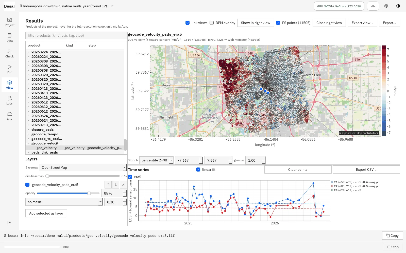Viewport: 406px width, 253px height.
Task: Open settings via the gear icon
Action: [386, 6]
